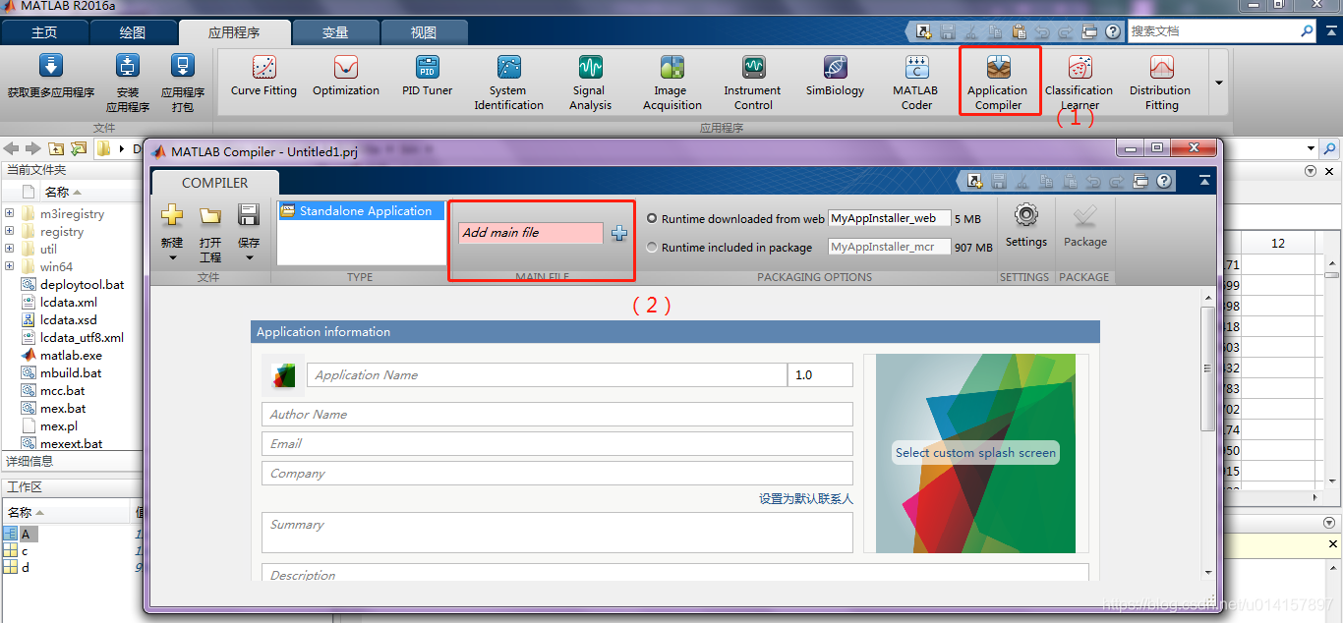The image size is (1343, 623).
Task: Open the current folder path dropdown
Action: click(1311, 149)
